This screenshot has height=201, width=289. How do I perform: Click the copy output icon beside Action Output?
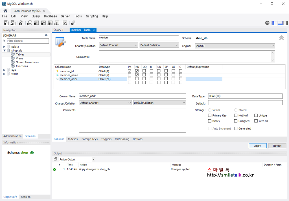55,159
